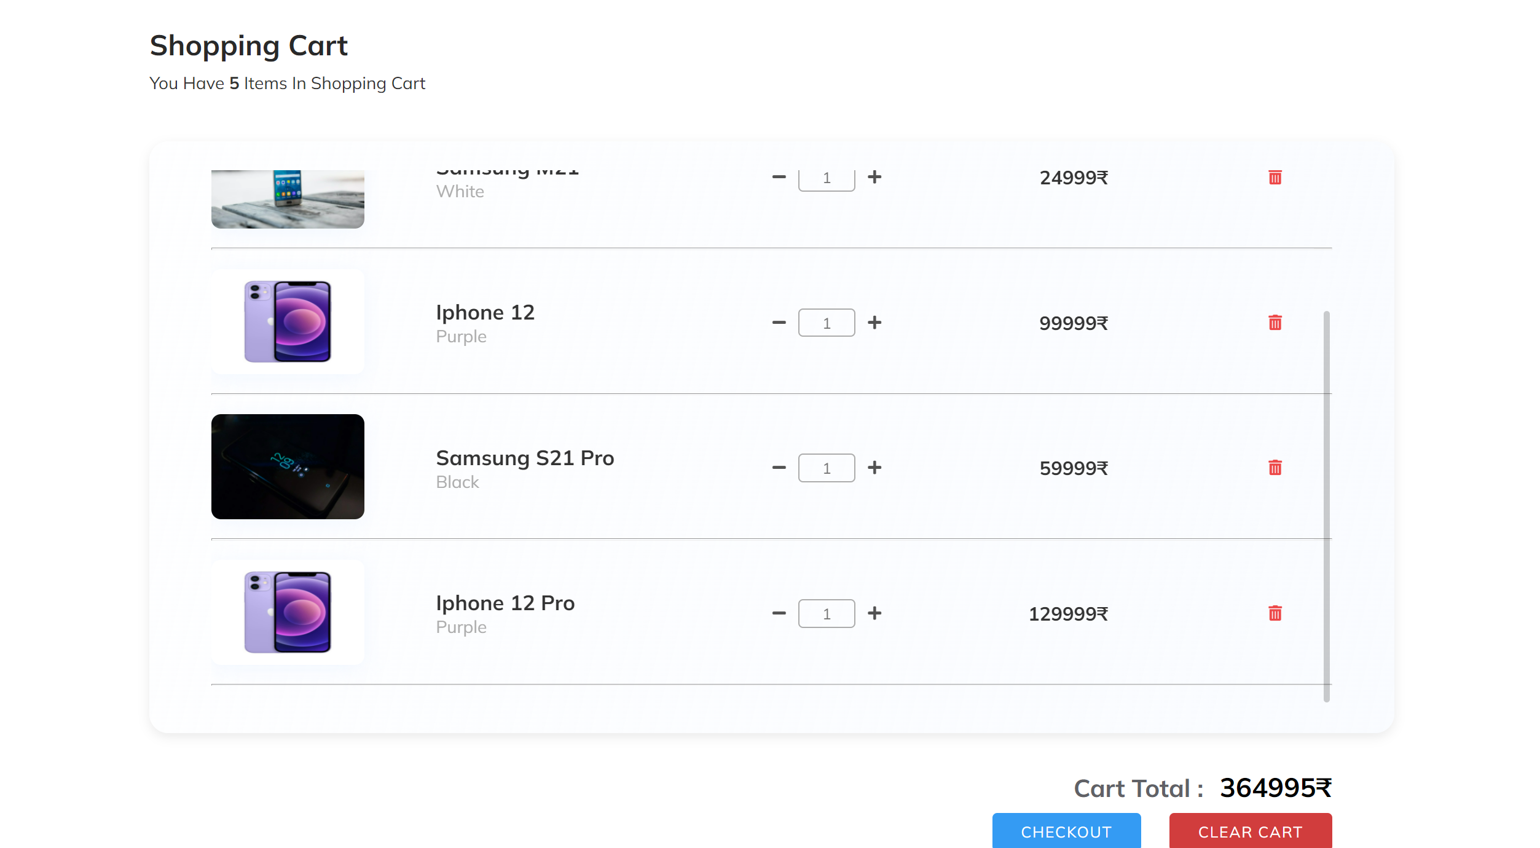Viewport: 1540px width, 848px height.
Task: Select the Iphone 12 Pro quantity field
Action: coord(827,613)
